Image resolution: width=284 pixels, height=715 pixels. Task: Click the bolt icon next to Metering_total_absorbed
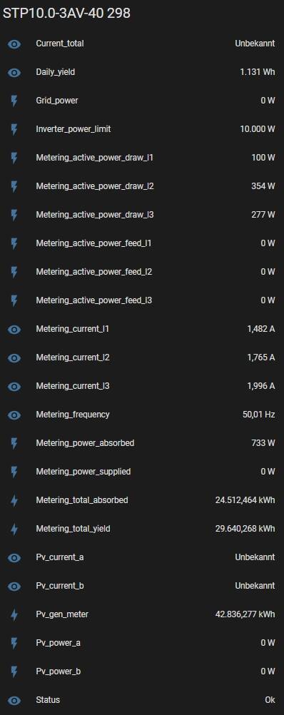pyautogui.click(x=14, y=501)
